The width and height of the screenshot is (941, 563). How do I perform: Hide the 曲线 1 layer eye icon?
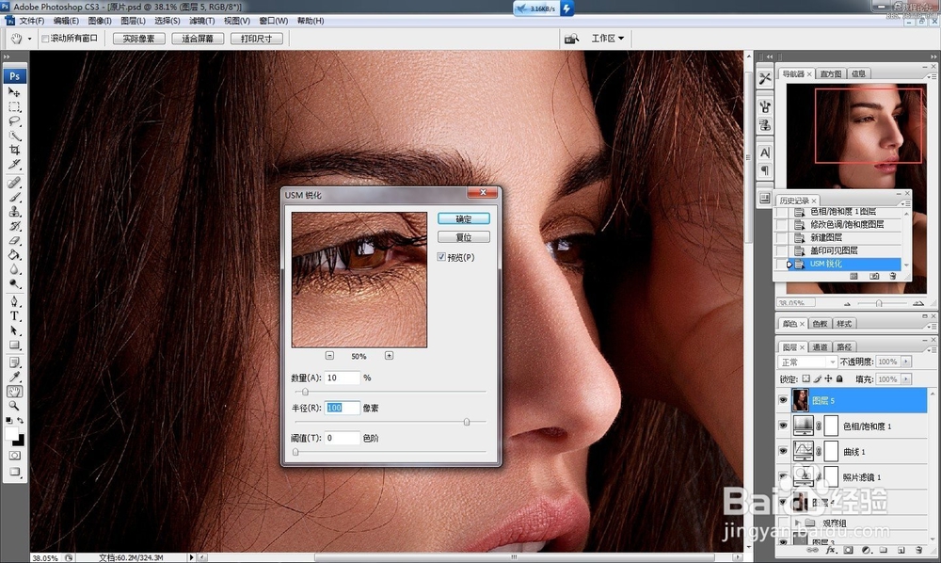pos(783,451)
